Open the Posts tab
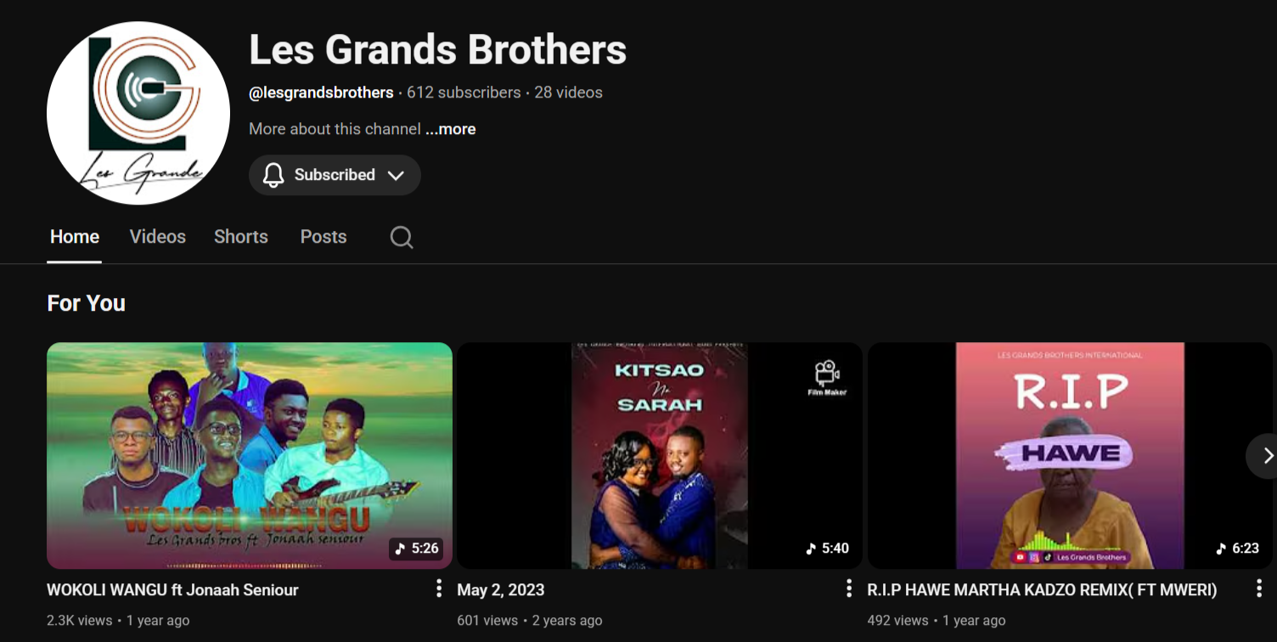This screenshot has height=642, width=1277. tap(323, 237)
